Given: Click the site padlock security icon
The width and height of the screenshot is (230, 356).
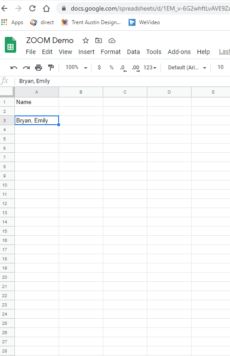Looking at the screenshot, I should pos(64,9).
